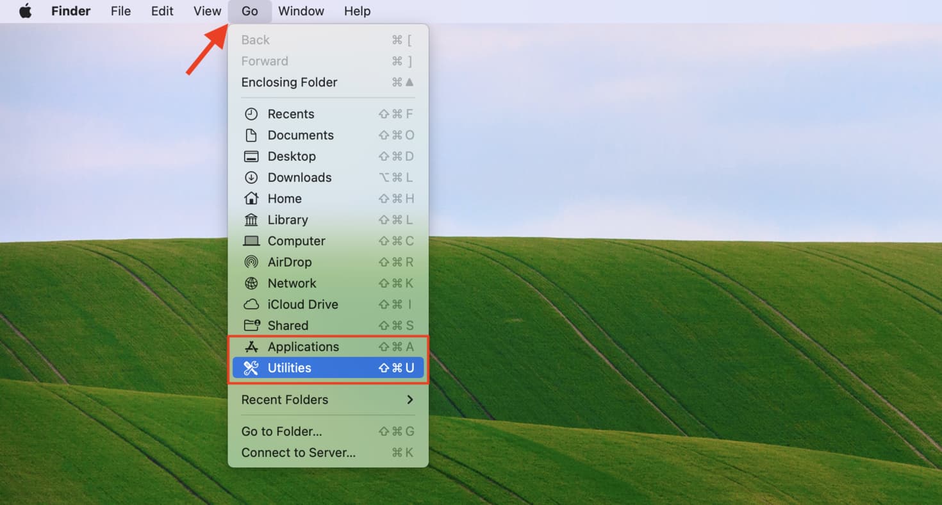Screen dimensions: 942x505
Task: Select Library from Go menu
Action: 328,220
